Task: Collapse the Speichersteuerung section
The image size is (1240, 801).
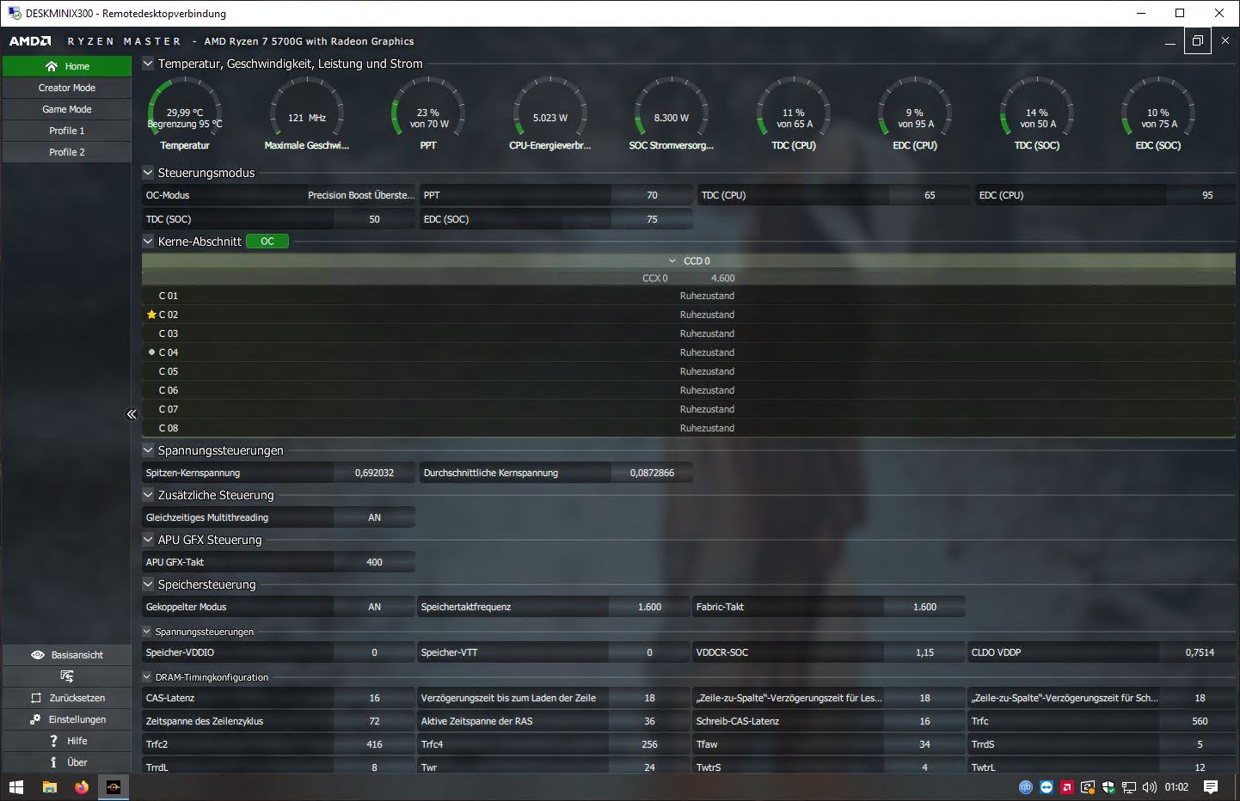Action: [148, 584]
